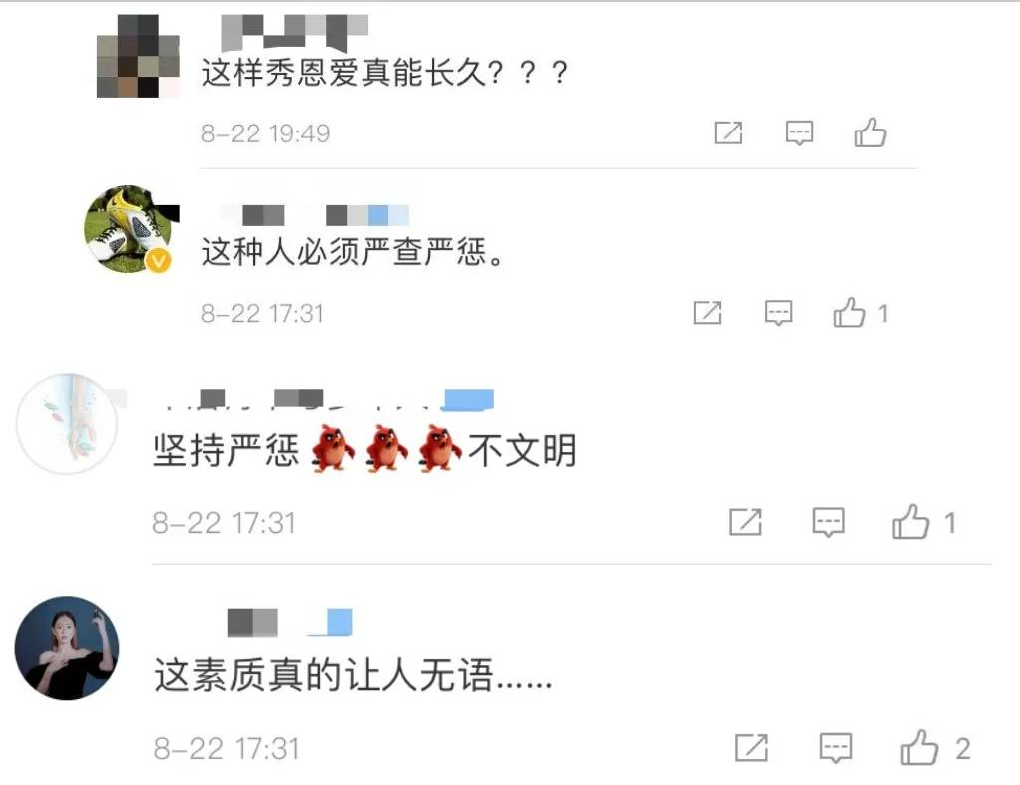Tap the comment text '这种人必须严查严惩。'
Viewport: 1020px width, 785px height.
click(x=354, y=251)
